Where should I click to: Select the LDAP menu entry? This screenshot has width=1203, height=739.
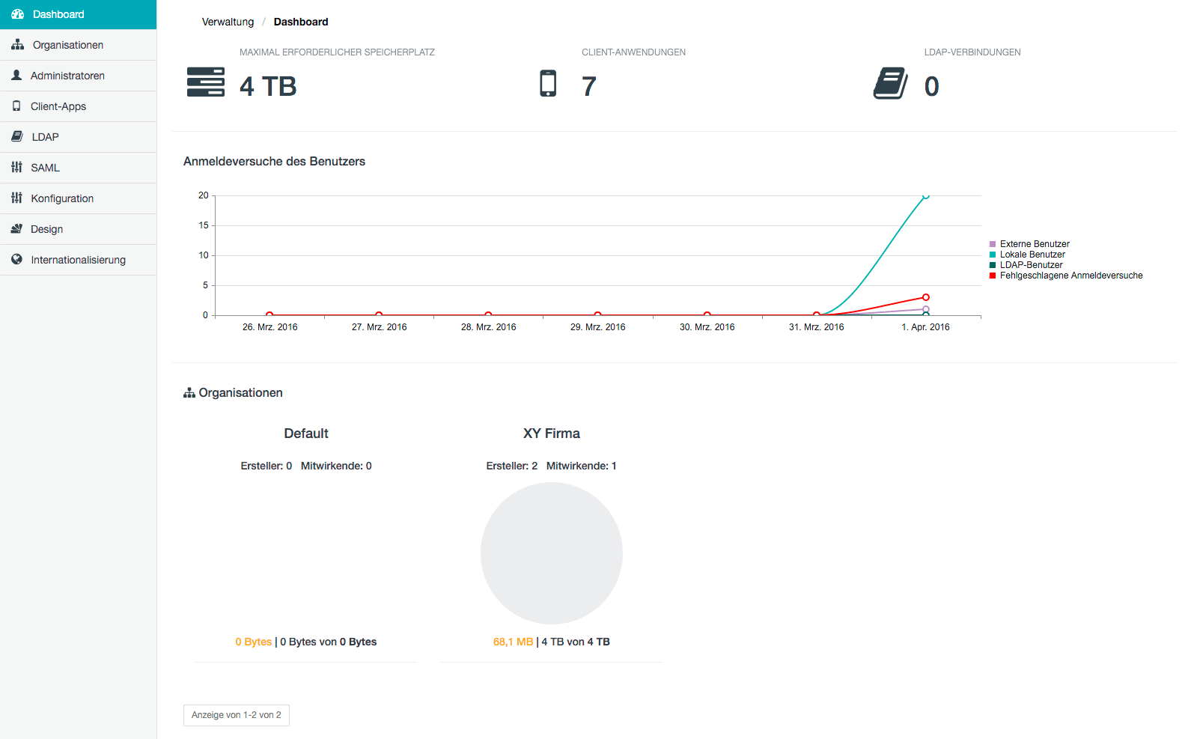(78, 137)
